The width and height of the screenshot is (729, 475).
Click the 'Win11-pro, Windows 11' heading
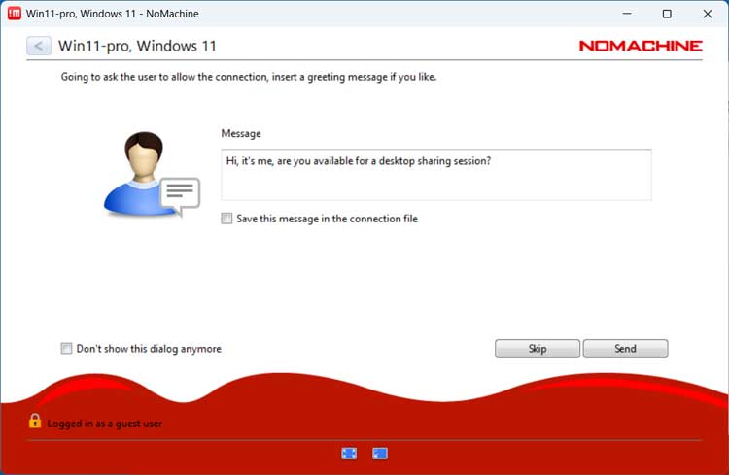(x=137, y=46)
